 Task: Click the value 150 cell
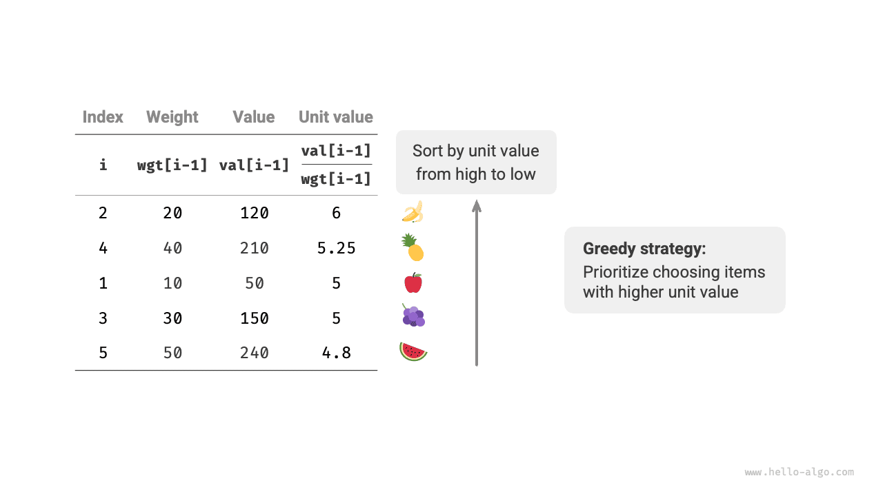(x=254, y=318)
